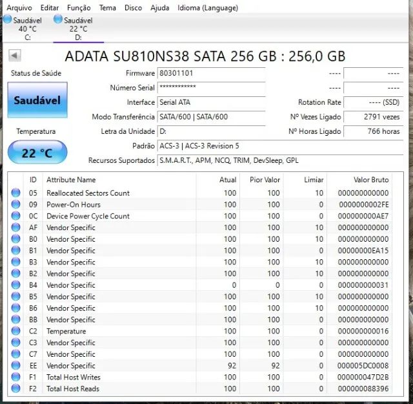
Task: Click status orb of attribute EE
Action: click(x=15, y=365)
